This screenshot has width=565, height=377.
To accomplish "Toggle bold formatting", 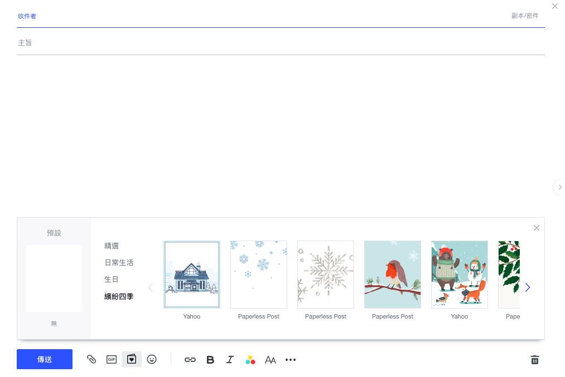I will click(210, 360).
